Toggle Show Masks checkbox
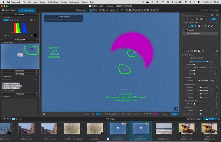 pyautogui.click(x=122, y=114)
